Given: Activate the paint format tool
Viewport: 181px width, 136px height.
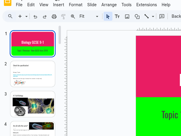Looking at the screenshot, I should 63,17.
